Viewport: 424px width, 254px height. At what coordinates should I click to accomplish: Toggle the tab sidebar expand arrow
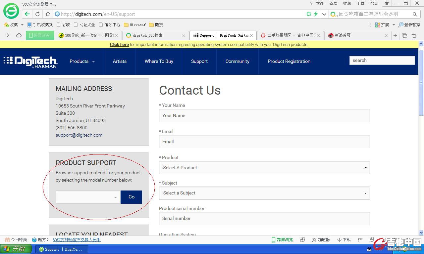(7, 35)
